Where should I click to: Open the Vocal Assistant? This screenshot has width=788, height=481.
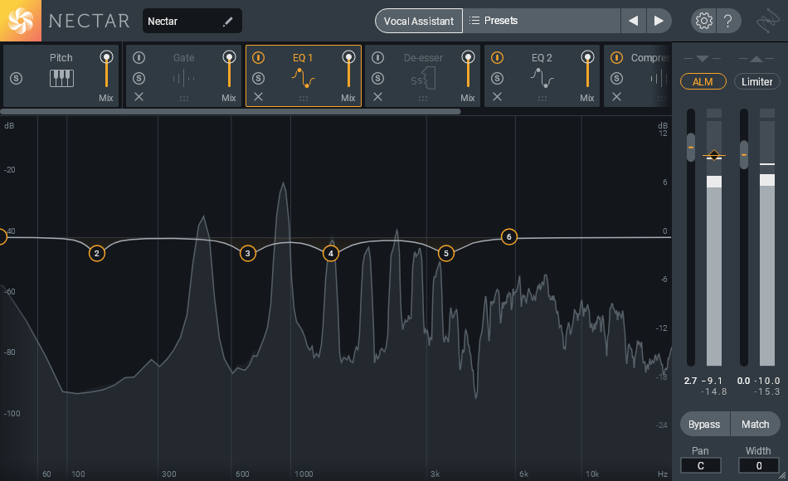(x=419, y=21)
